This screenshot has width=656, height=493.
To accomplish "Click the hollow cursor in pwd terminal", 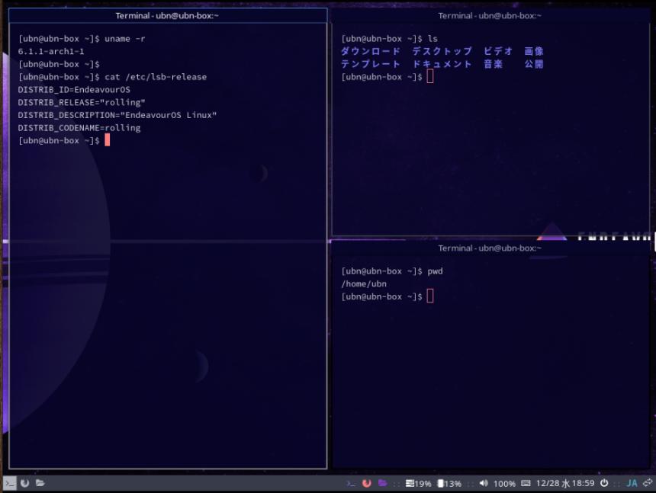I will [430, 296].
